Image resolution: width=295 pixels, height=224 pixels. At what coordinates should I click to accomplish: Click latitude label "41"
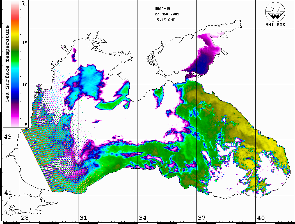click(x=8, y=192)
